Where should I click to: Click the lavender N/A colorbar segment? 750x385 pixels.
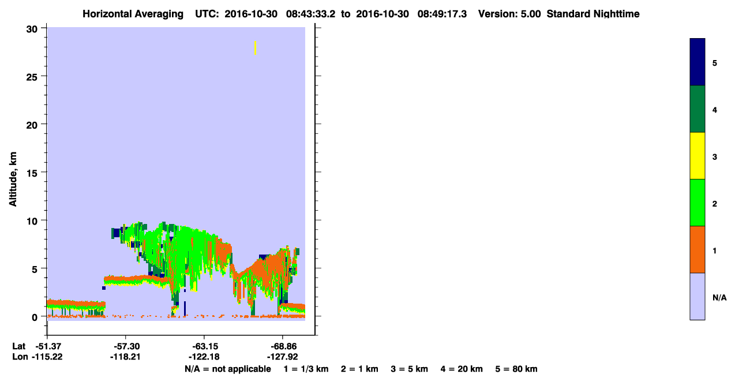click(697, 296)
